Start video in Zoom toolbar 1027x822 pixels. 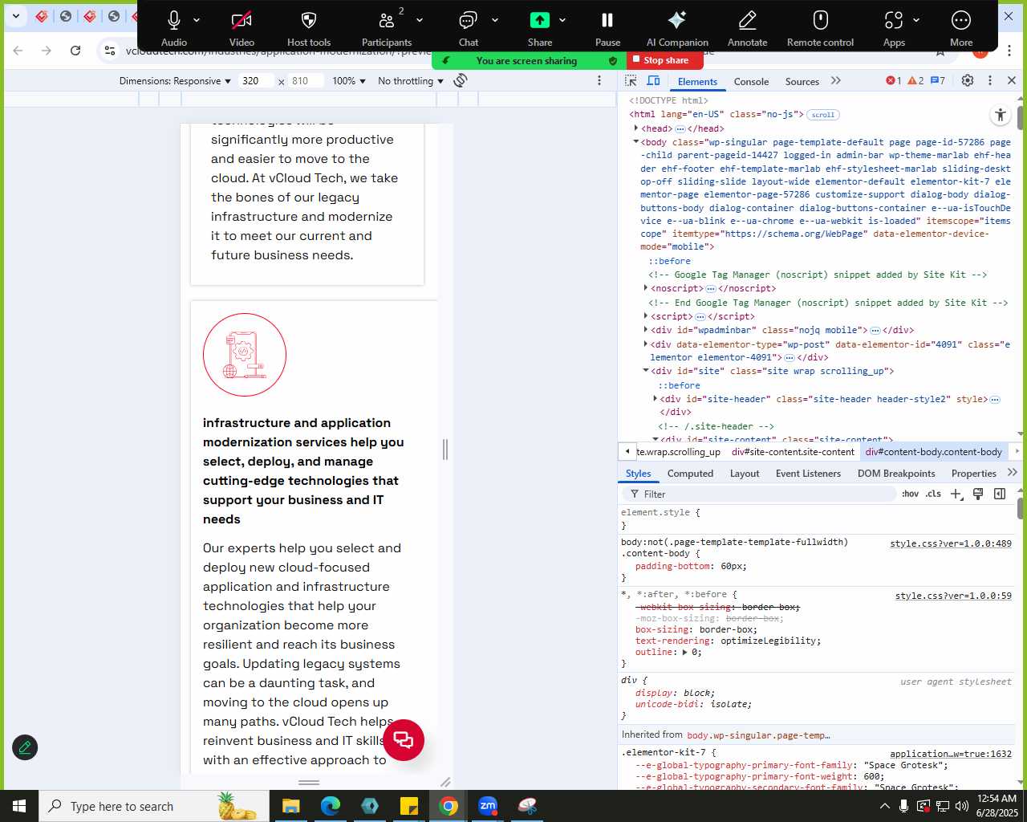click(x=242, y=27)
